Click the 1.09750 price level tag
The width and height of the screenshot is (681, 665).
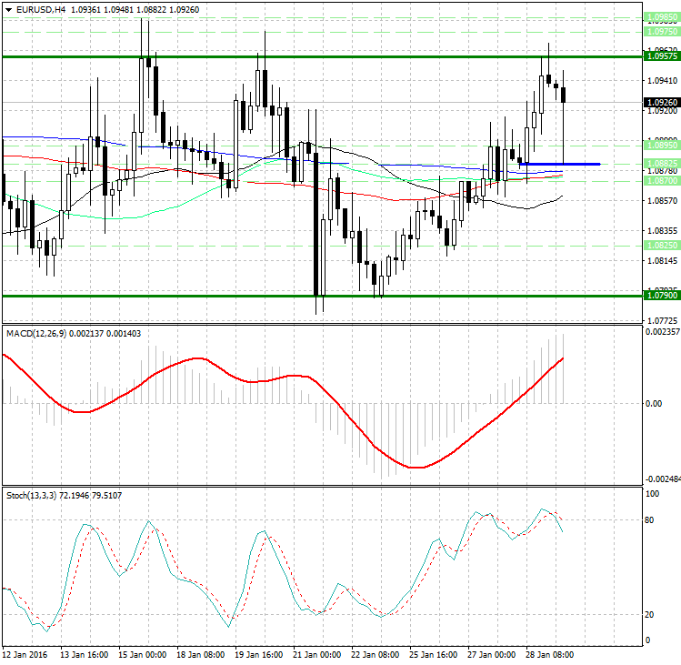661,31
